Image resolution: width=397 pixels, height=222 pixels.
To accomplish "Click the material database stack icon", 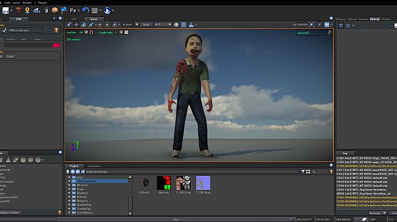I will tap(341, 25).
